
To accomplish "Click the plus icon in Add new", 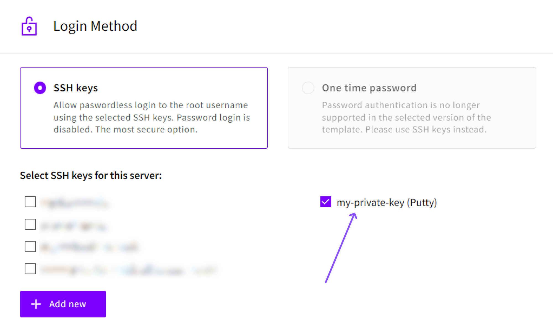I will click(36, 304).
